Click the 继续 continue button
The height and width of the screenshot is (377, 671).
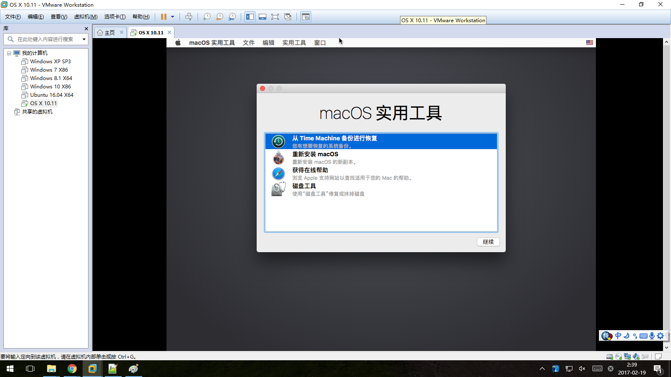(x=488, y=242)
